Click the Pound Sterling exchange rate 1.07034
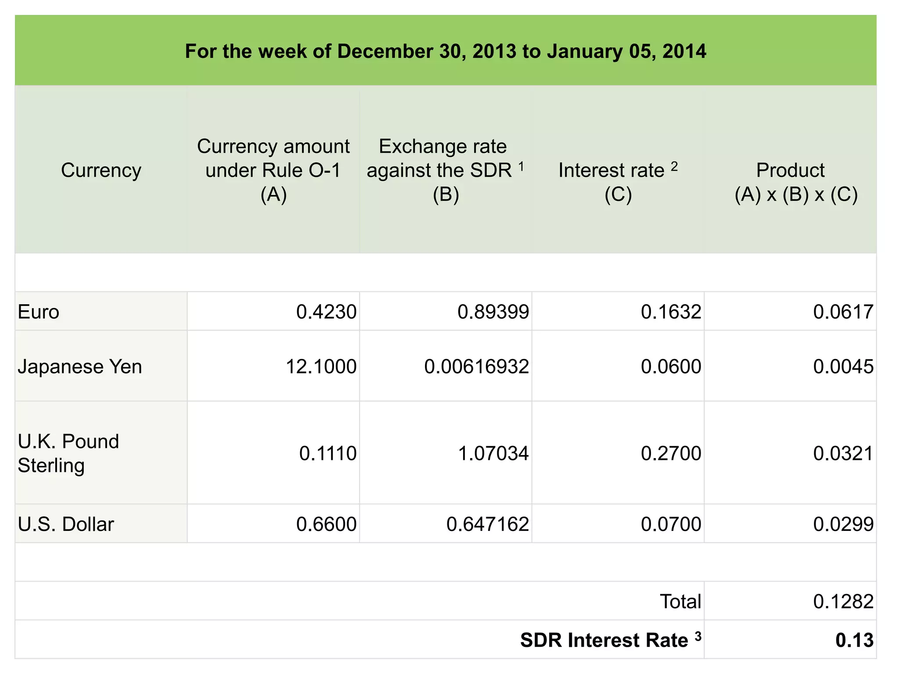The image size is (899, 674). tap(493, 453)
